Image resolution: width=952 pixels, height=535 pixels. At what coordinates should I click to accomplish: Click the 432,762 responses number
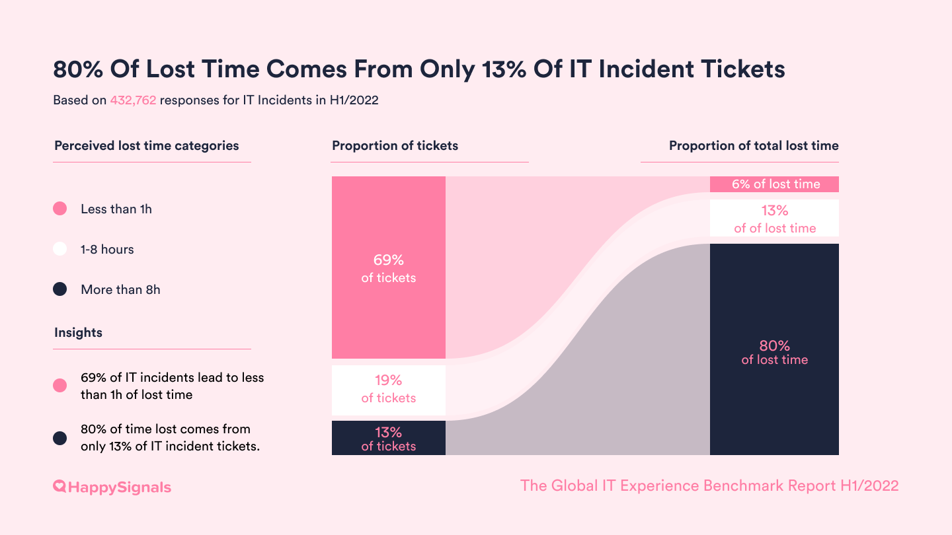(133, 101)
